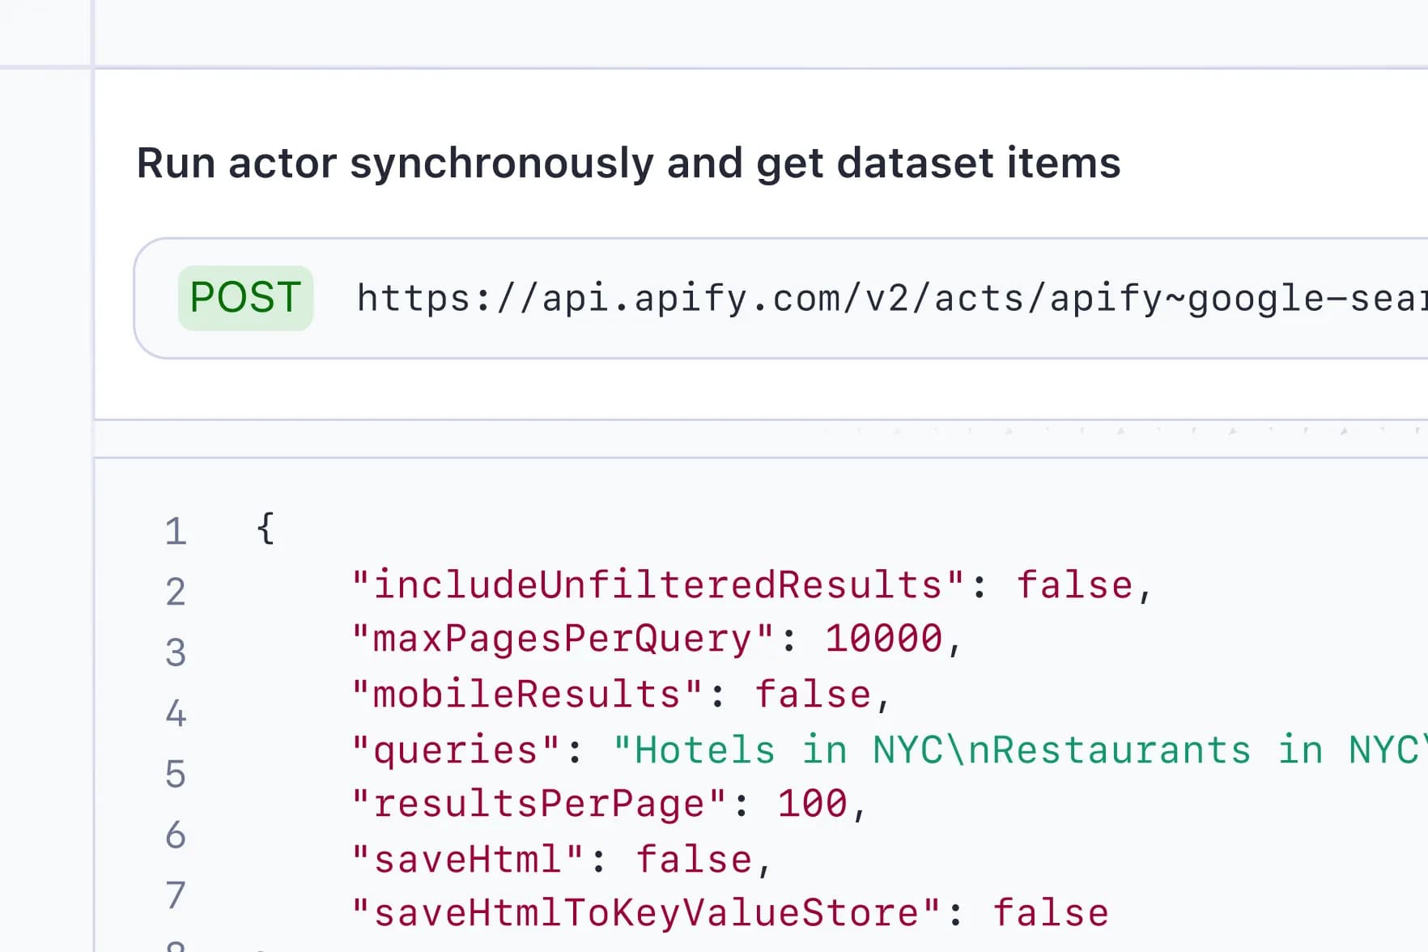Viewport: 1428px width, 952px height.
Task: Click the false value of includeUnfilteredResults
Action: [1074, 584]
